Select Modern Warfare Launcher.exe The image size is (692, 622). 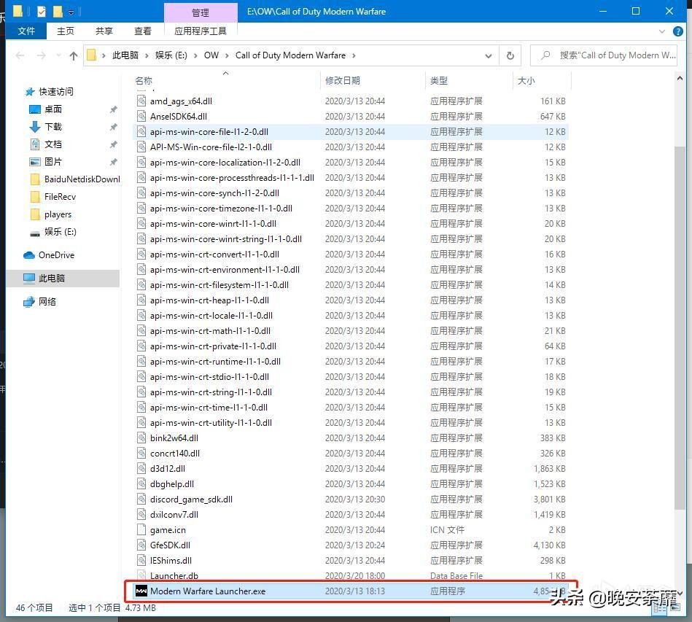pos(208,591)
